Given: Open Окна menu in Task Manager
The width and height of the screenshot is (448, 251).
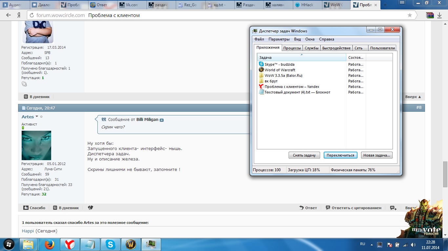Looking at the screenshot, I should (310, 39).
